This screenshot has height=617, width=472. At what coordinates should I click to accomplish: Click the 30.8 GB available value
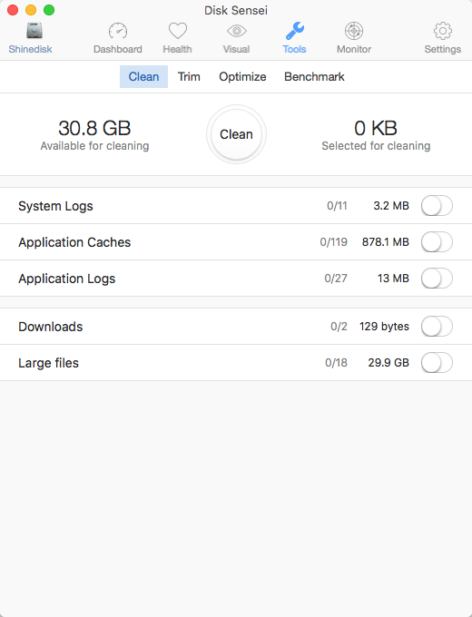(x=94, y=128)
